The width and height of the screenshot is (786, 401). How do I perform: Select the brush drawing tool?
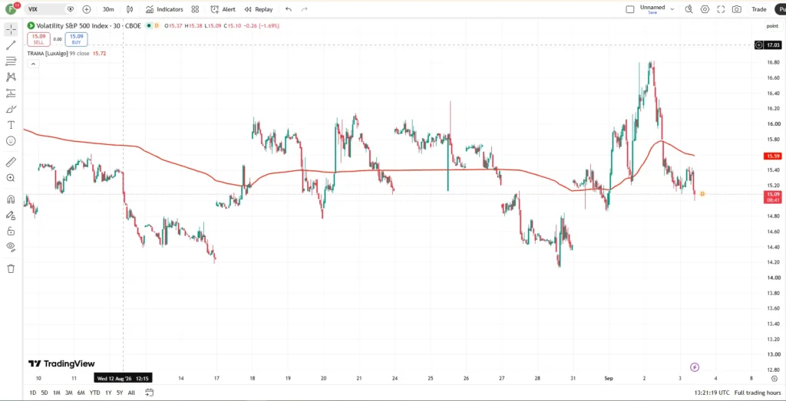11,109
